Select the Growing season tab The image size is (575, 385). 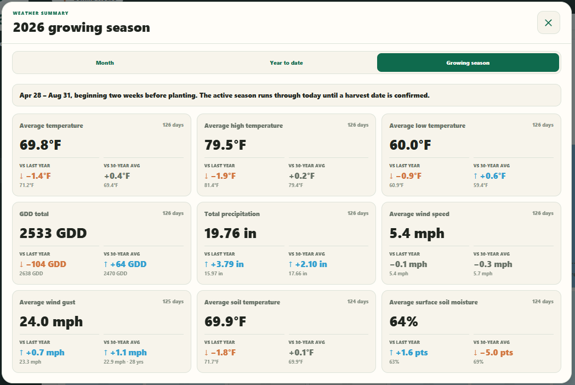click(x=468, y=63)
